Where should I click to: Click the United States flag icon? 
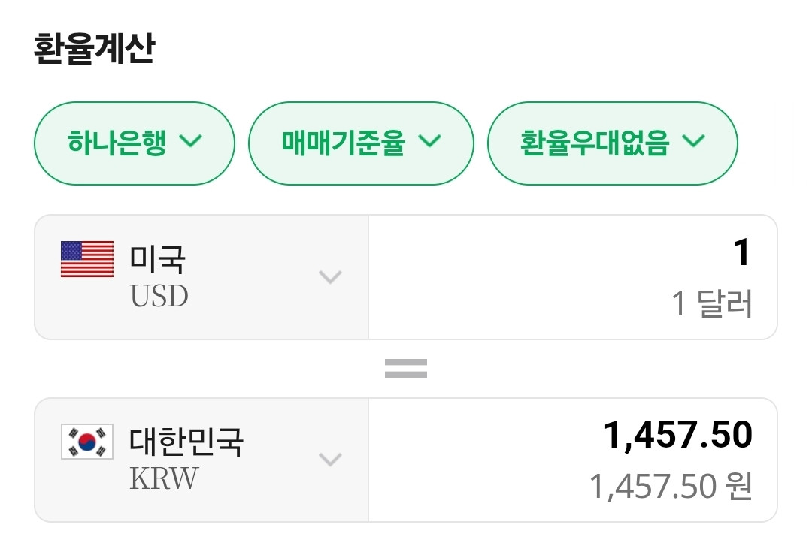[87, 259]
